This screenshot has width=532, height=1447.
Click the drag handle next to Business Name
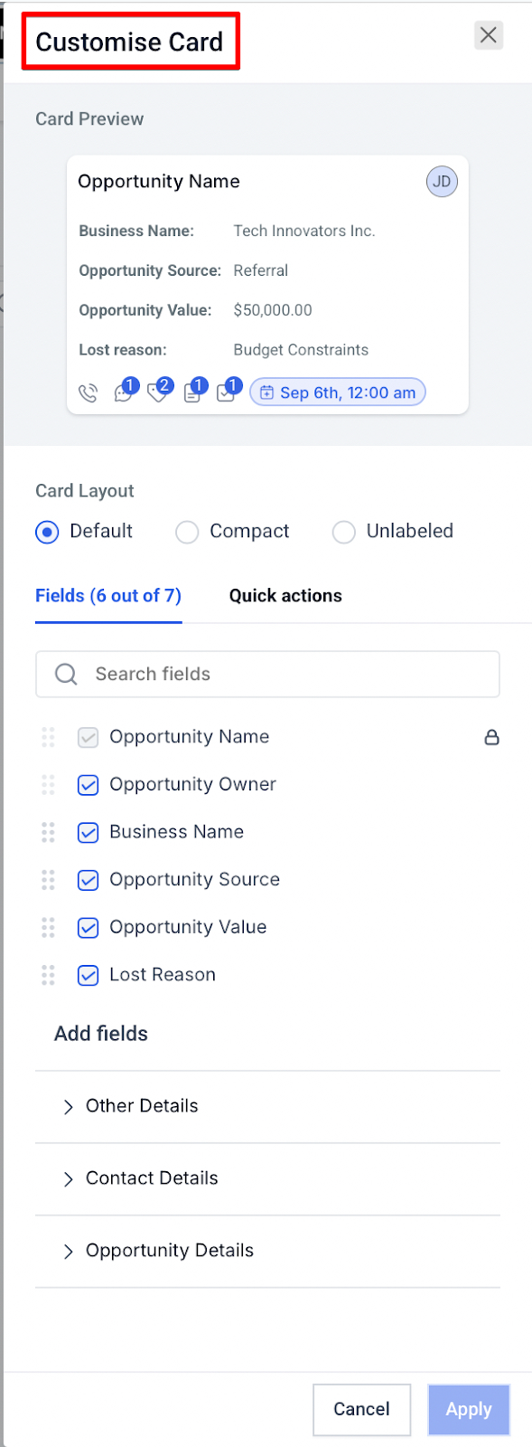click(48, 832)
